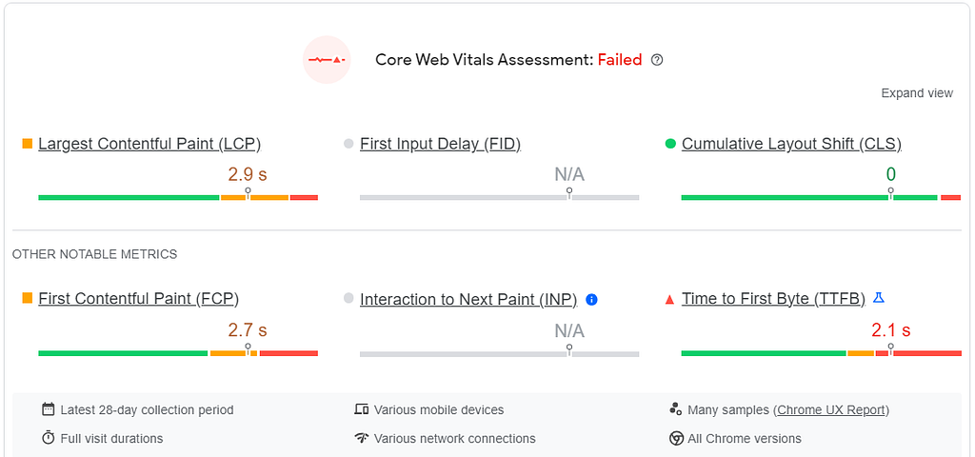975x457 pixels.
Task: Open the Interaction to Next Paint (INP) link
Action: coord(468,300)
